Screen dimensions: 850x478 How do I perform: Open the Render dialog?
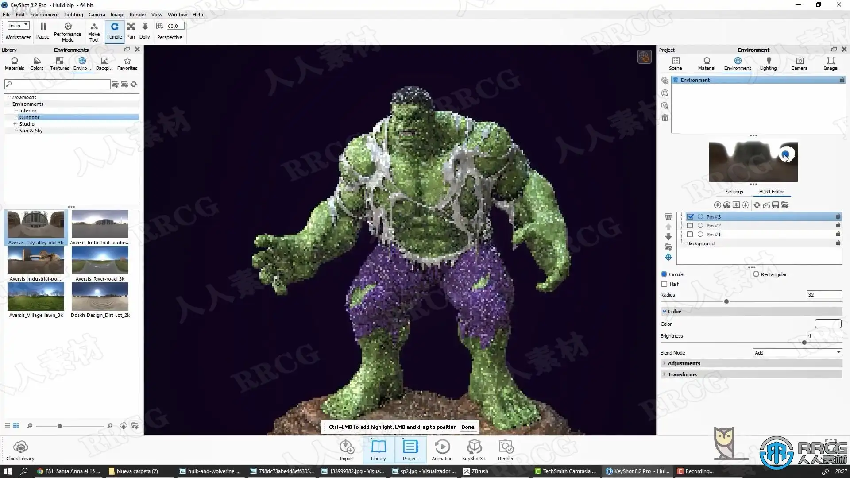(506, 451)
